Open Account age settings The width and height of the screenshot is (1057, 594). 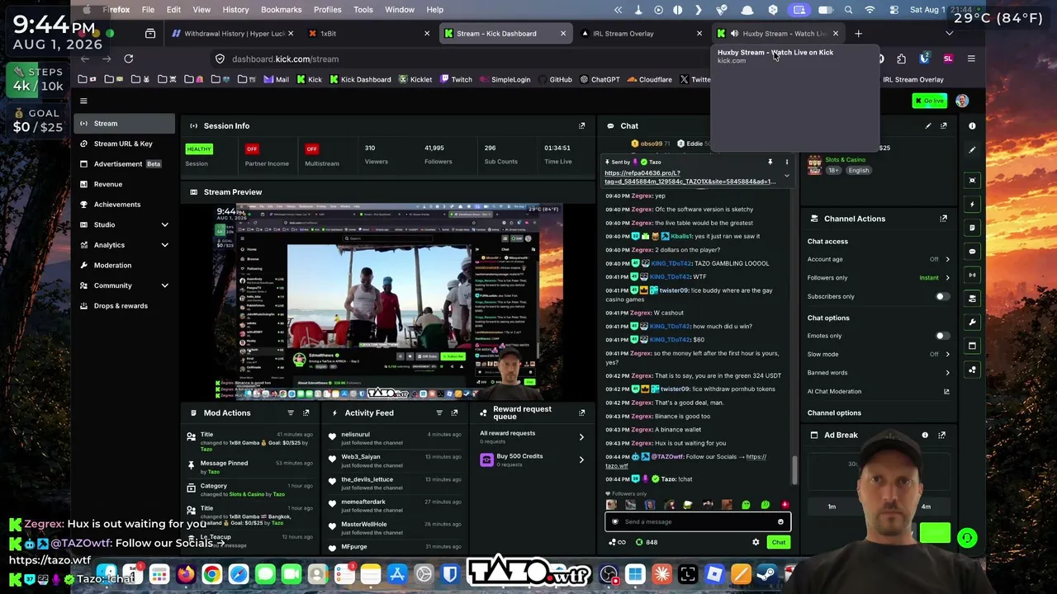pos(879,259)
